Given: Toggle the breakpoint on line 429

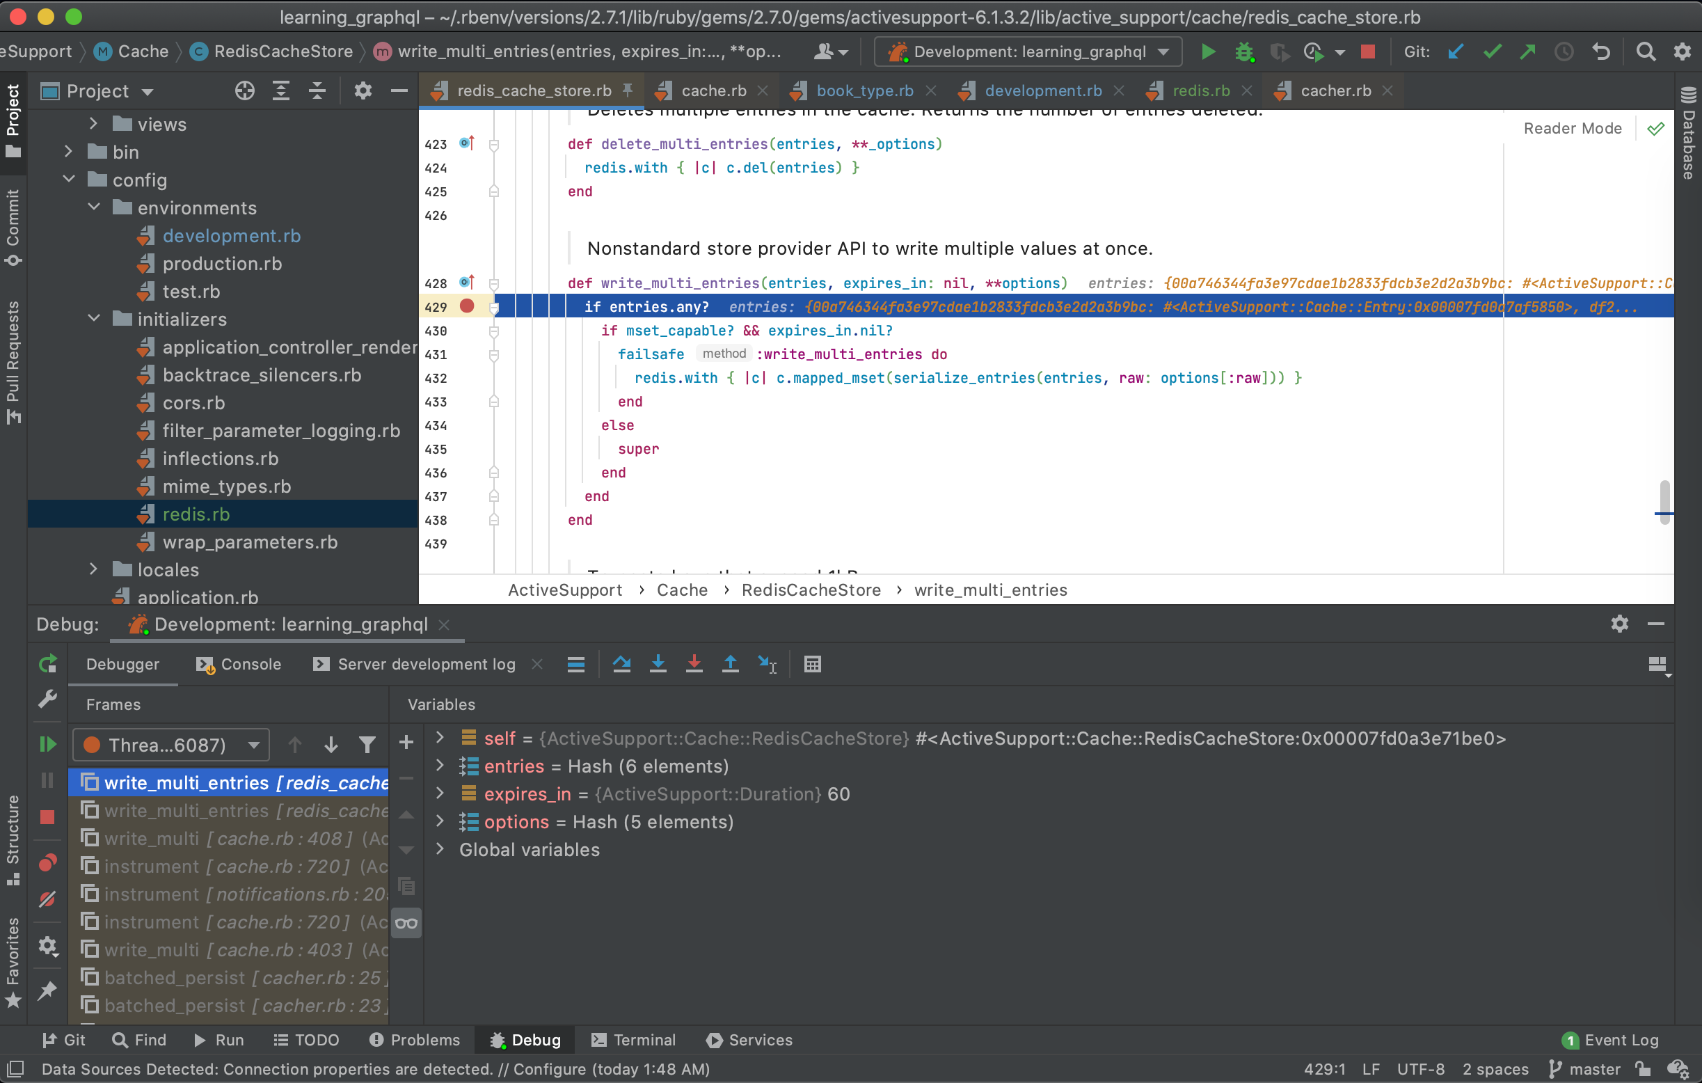Looking at the screenshot, I should (x=466, y=306).
